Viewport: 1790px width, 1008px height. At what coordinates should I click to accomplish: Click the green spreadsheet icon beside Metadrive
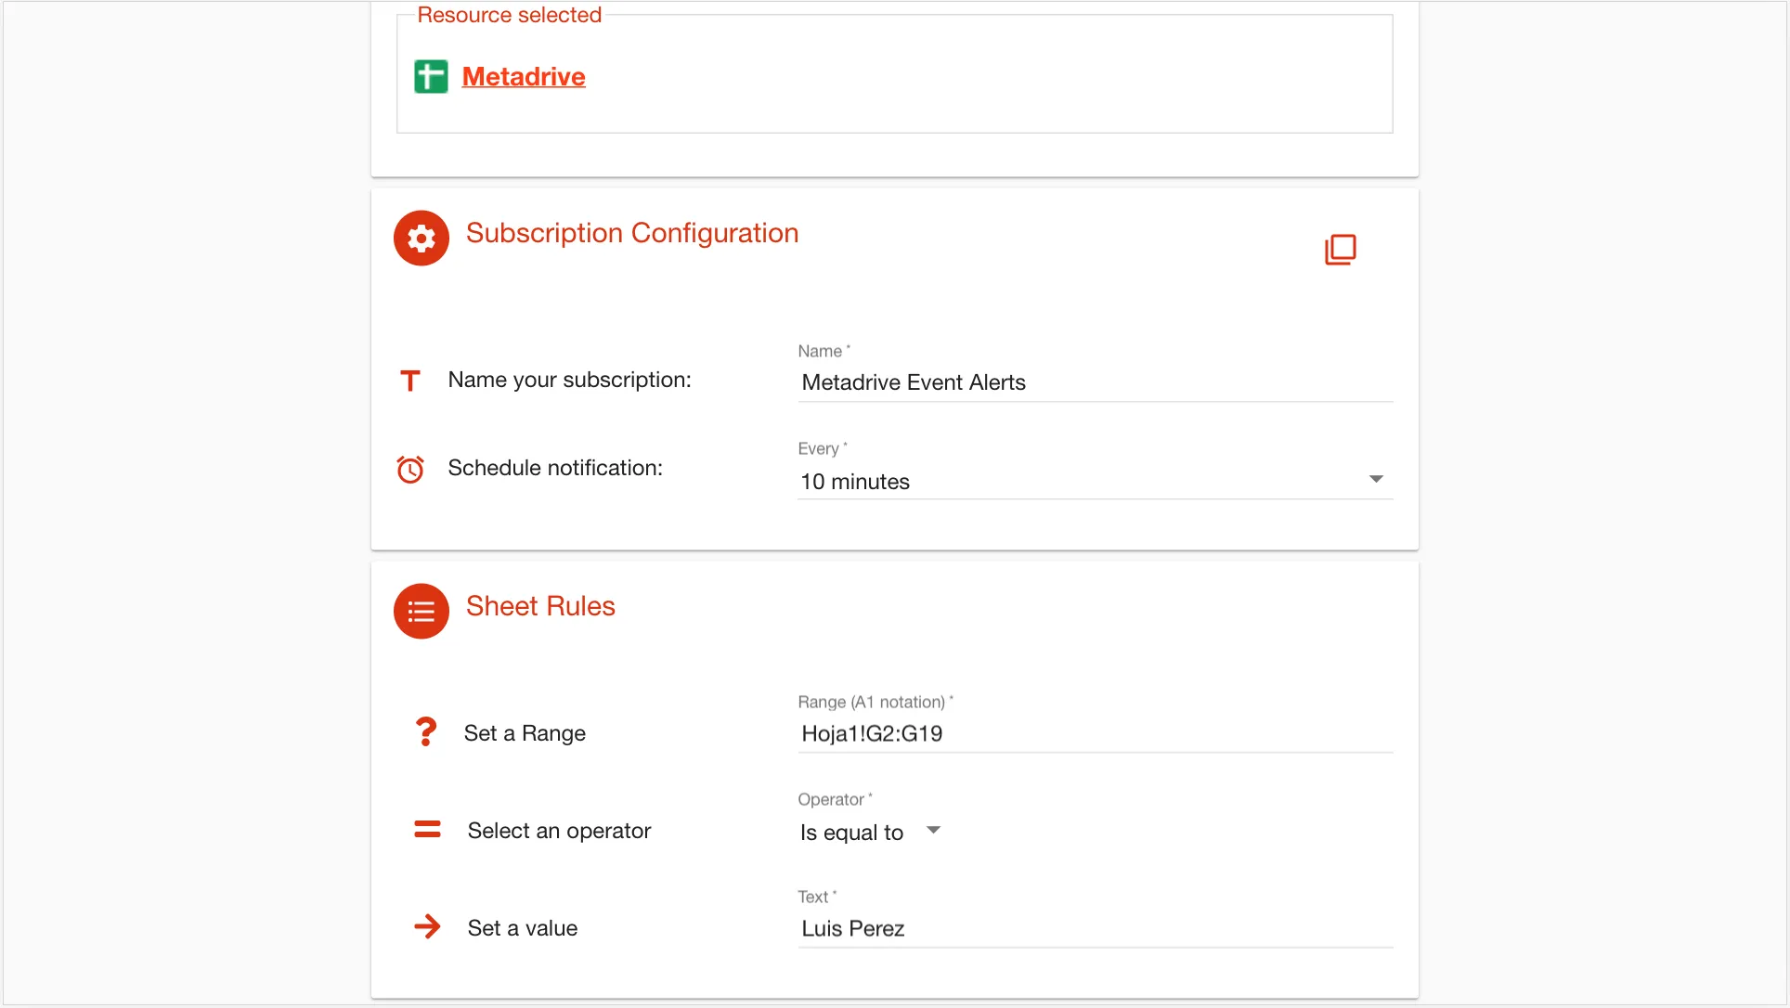(431, 76)
